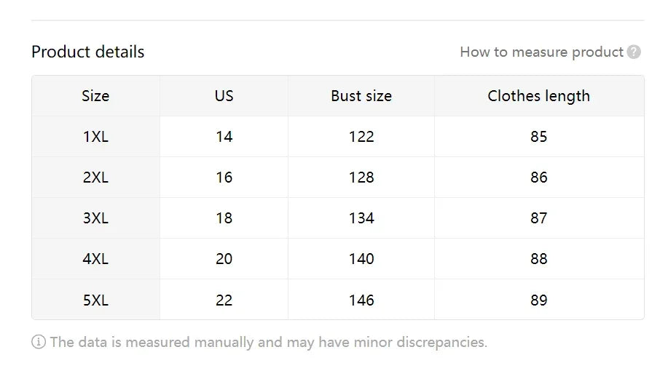The height and width of the screenshot is (371, 668).
Task: Select the Size column header
Action: pos(95,96)
